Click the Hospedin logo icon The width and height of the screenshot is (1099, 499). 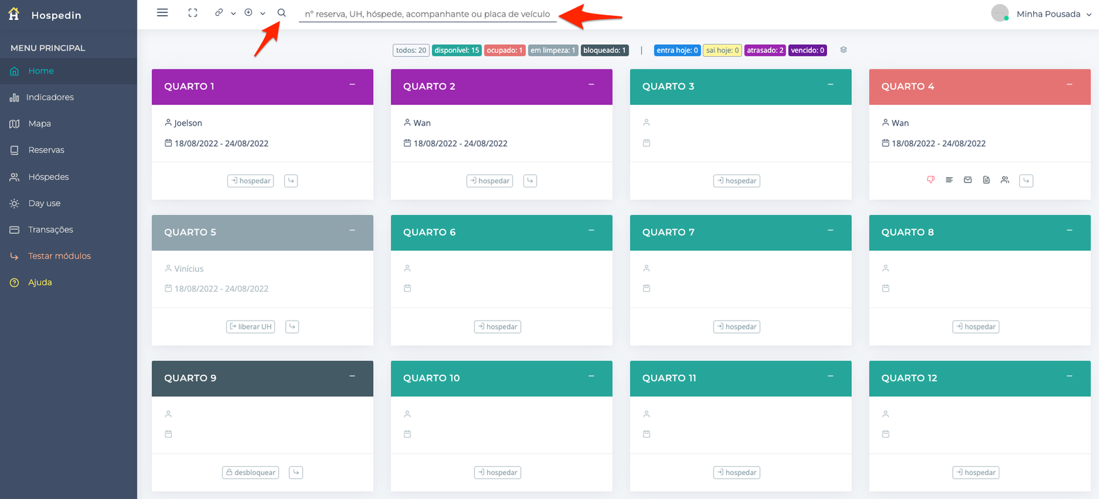tap(14, 14)
